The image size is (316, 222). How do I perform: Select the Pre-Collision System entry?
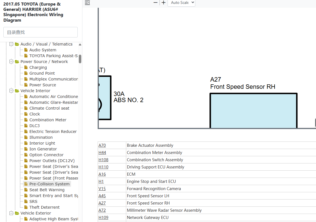click(x=49, y=184)
